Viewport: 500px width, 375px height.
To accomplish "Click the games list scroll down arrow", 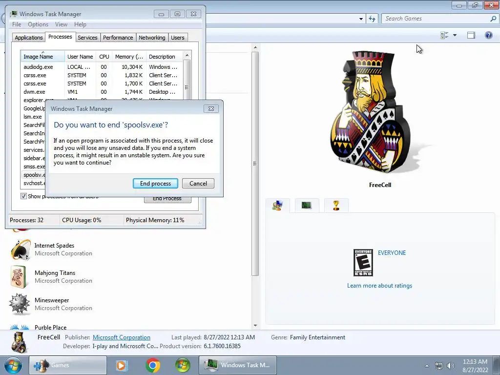I will pos(255,326).
